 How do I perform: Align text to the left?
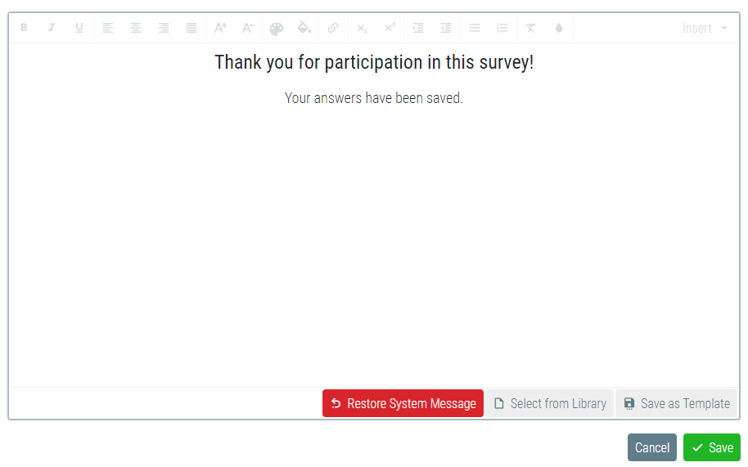[x=108, y=28]
